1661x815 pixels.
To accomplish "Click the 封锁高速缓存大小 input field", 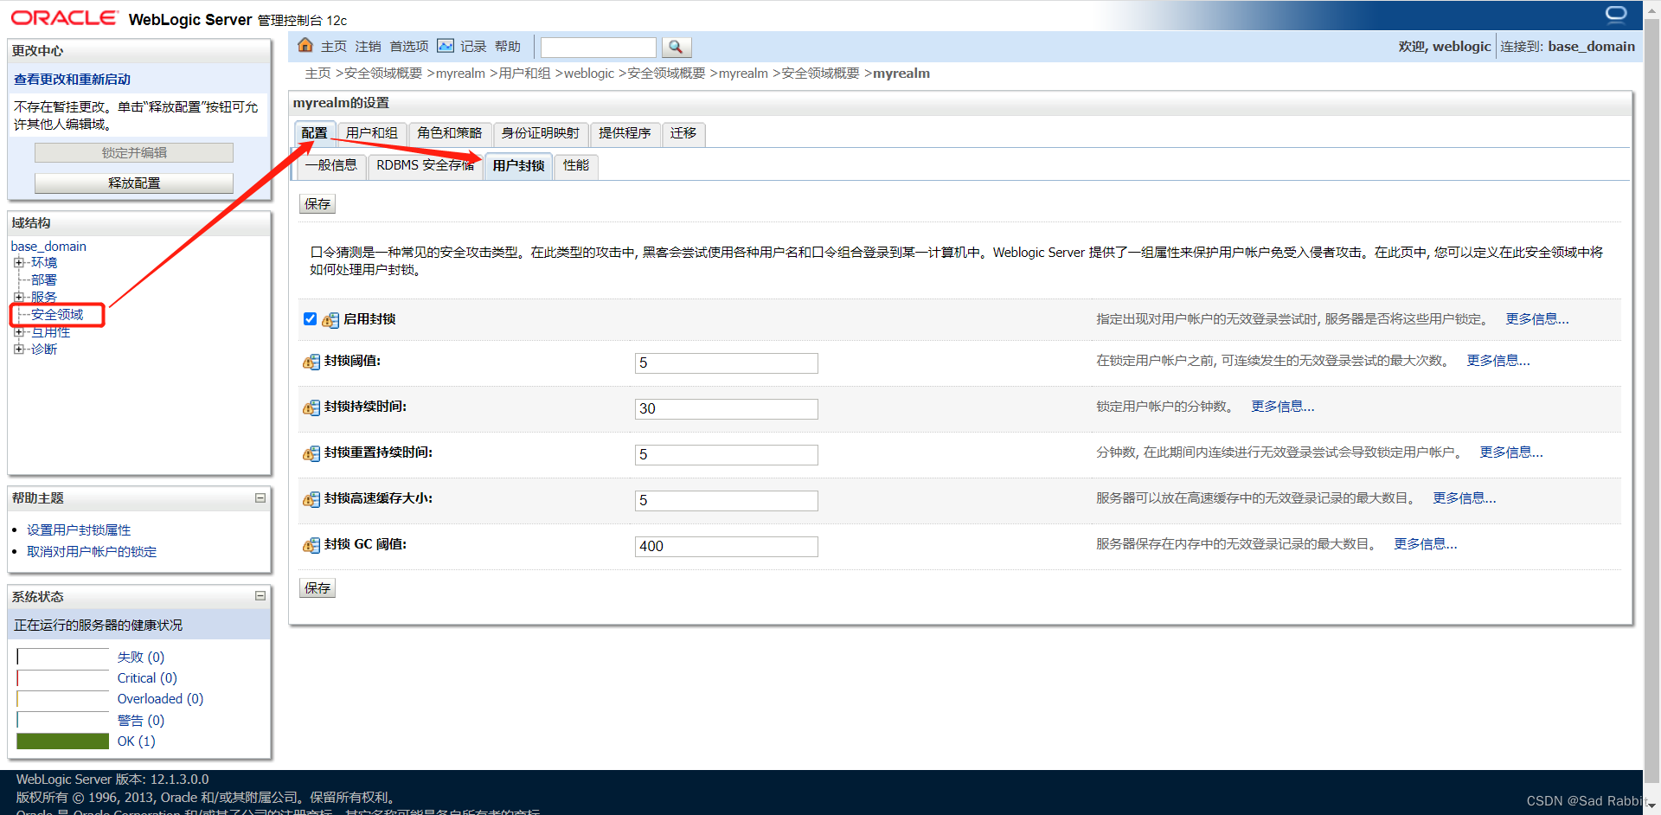I will (x=727, y=501).
